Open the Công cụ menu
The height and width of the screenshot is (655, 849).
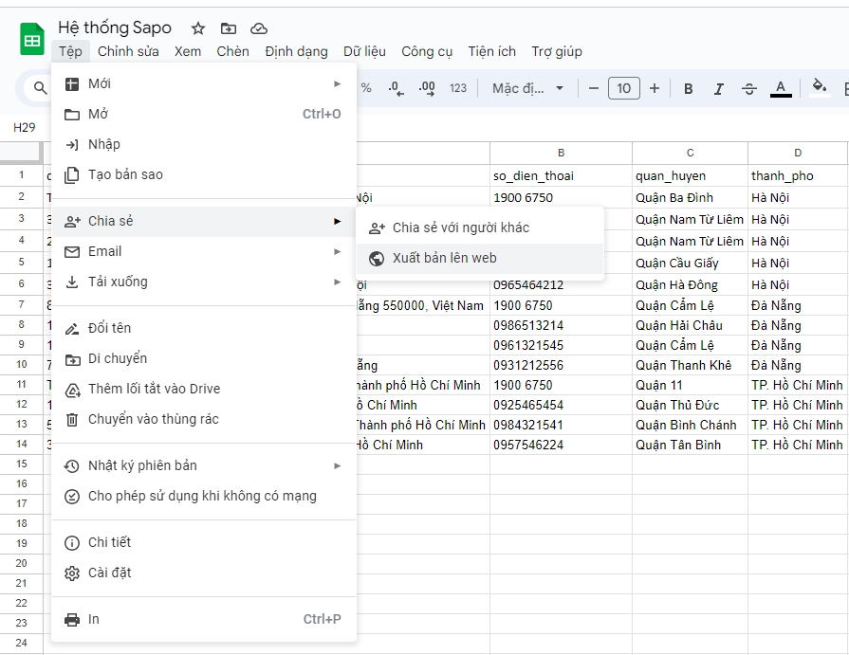pyautogui.click(x=427, y=51)
